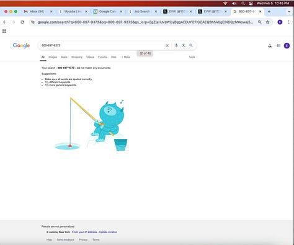Click the blue search magnifier button
This screenshot has height=245, width=294.
[191, 45]
